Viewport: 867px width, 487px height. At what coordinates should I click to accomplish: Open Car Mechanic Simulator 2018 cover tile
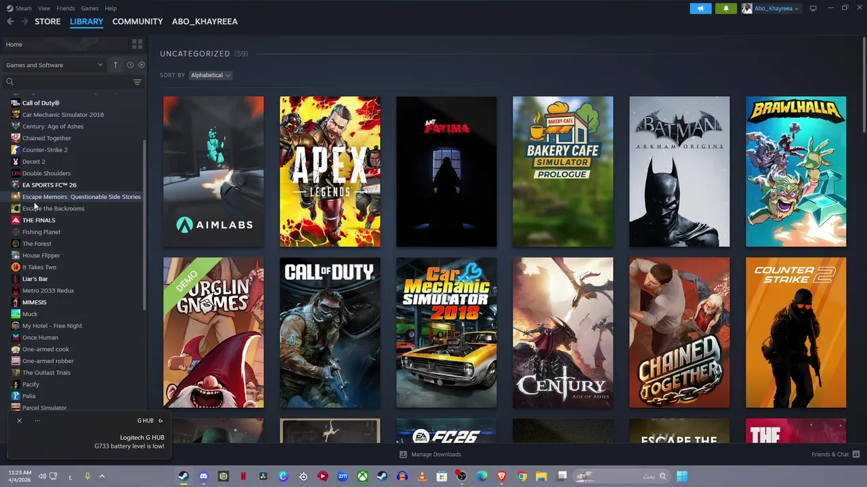(x=446, y=333)
